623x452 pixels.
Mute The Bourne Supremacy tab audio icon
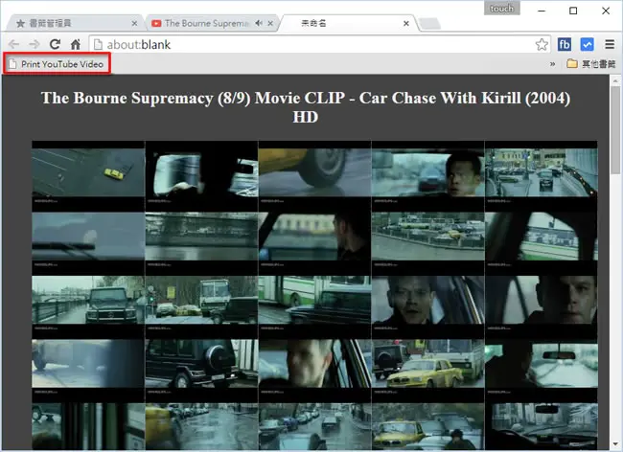click(259, 23)
